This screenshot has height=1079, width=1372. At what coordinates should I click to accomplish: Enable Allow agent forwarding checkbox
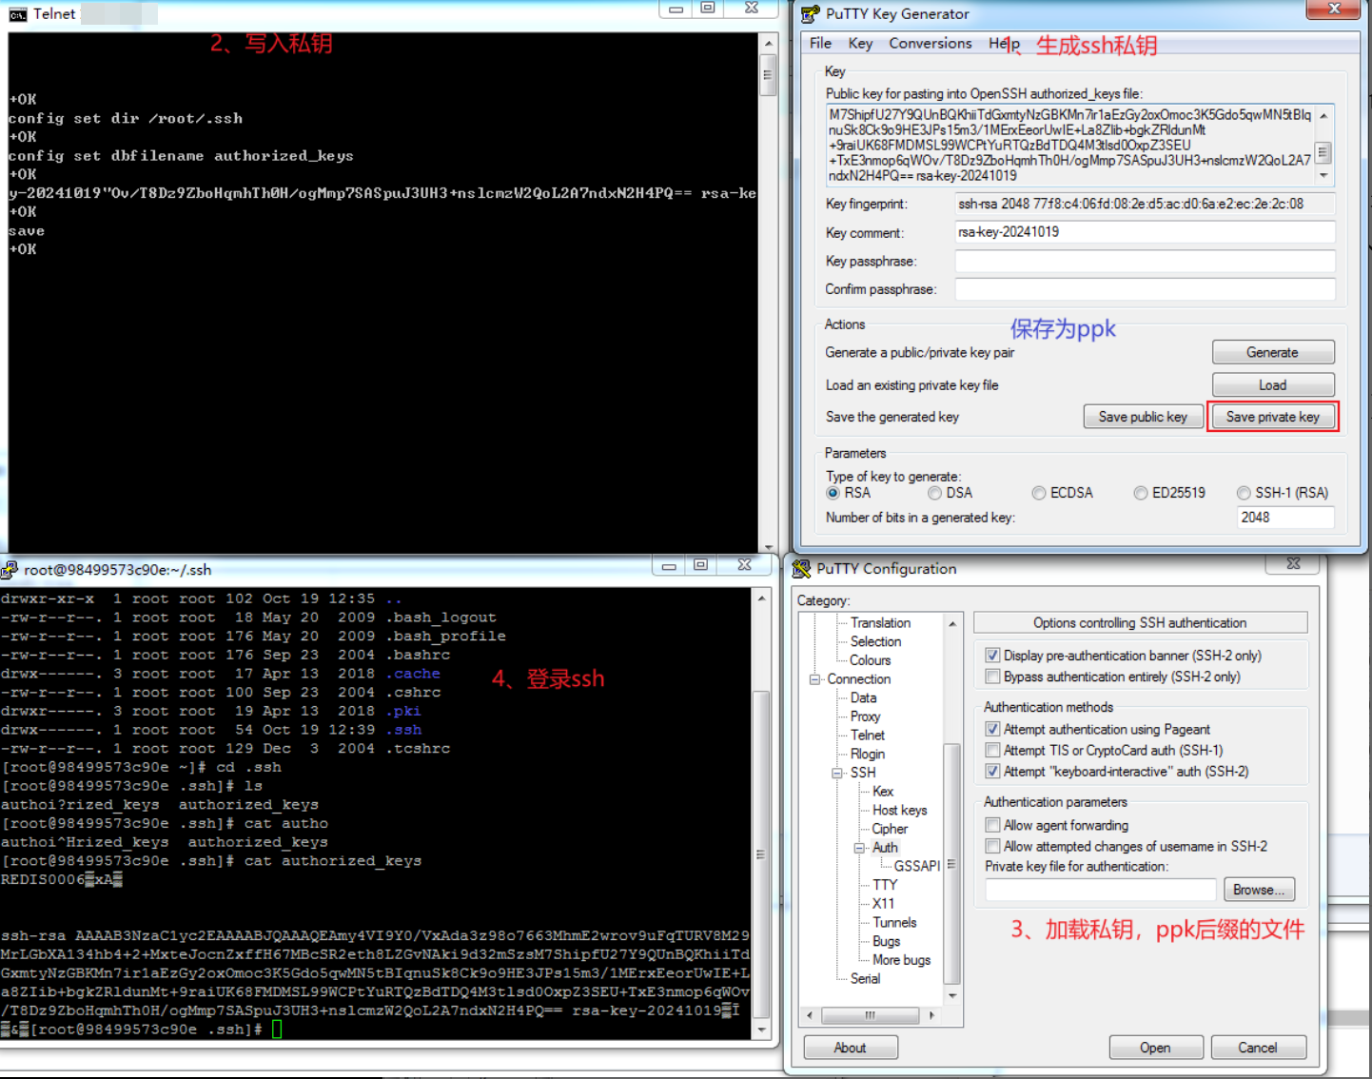click(x=992, y=825)
